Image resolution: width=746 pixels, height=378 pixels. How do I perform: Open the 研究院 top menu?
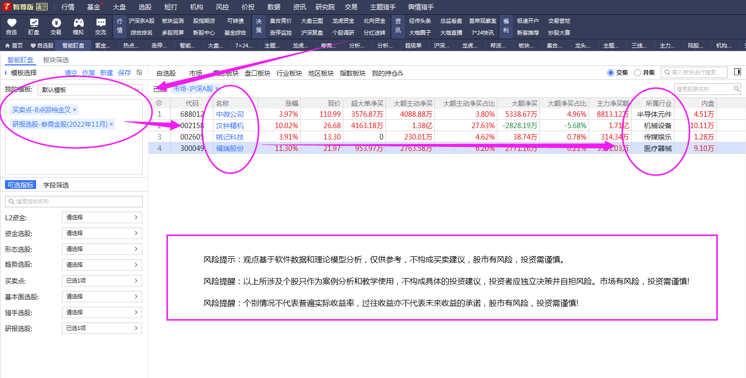325,7
